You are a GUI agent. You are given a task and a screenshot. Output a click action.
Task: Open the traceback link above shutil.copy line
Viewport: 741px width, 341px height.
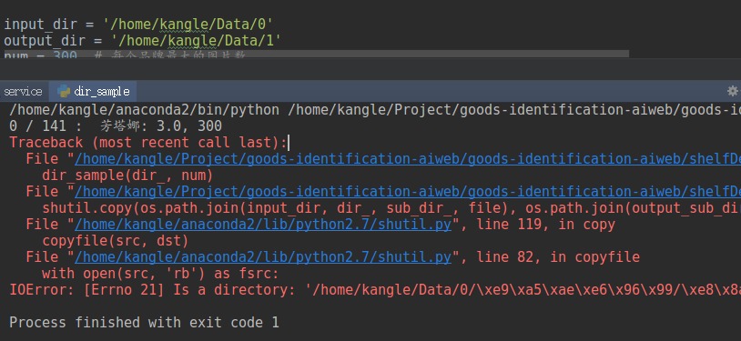(x=408, y=192)
